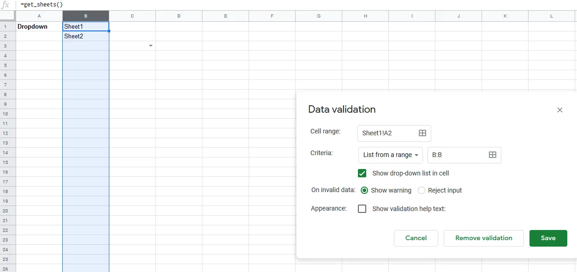The image size is (577, 272).
Task: Click cell B2 containing Sheet2
Action: tap(86, 36)
